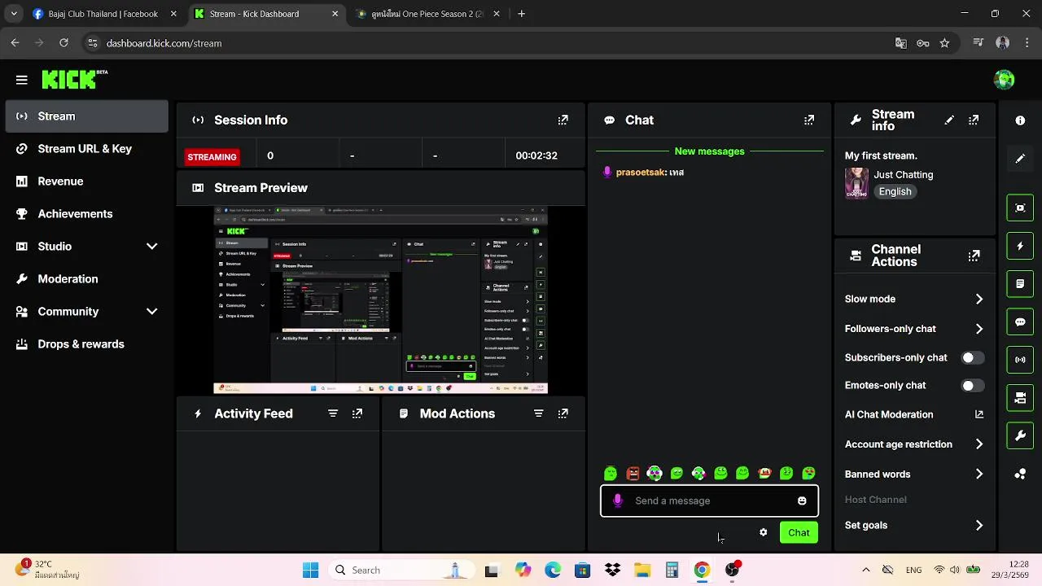Open Stream URL & Key page
The height and width of the screenshot is (586, 1042).
(86, 149)
